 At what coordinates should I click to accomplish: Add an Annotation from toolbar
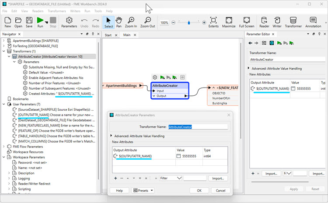tap(313, 22)
